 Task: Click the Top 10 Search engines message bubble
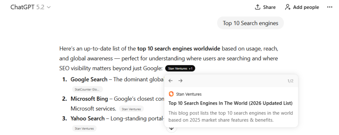point(250,23)
